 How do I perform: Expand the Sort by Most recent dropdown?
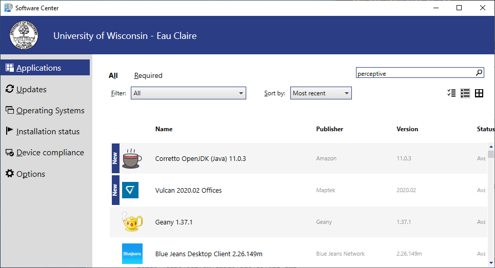[321, 93]
